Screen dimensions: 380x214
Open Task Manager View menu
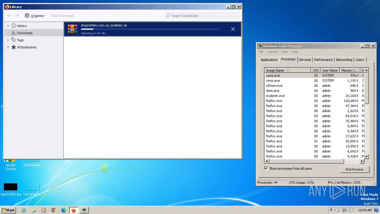pos(285,52)
